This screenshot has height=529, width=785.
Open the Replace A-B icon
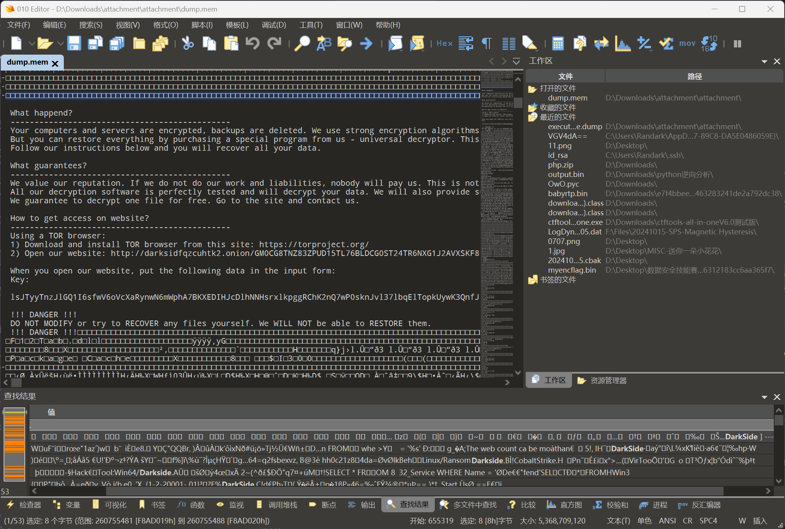[323, 43]
